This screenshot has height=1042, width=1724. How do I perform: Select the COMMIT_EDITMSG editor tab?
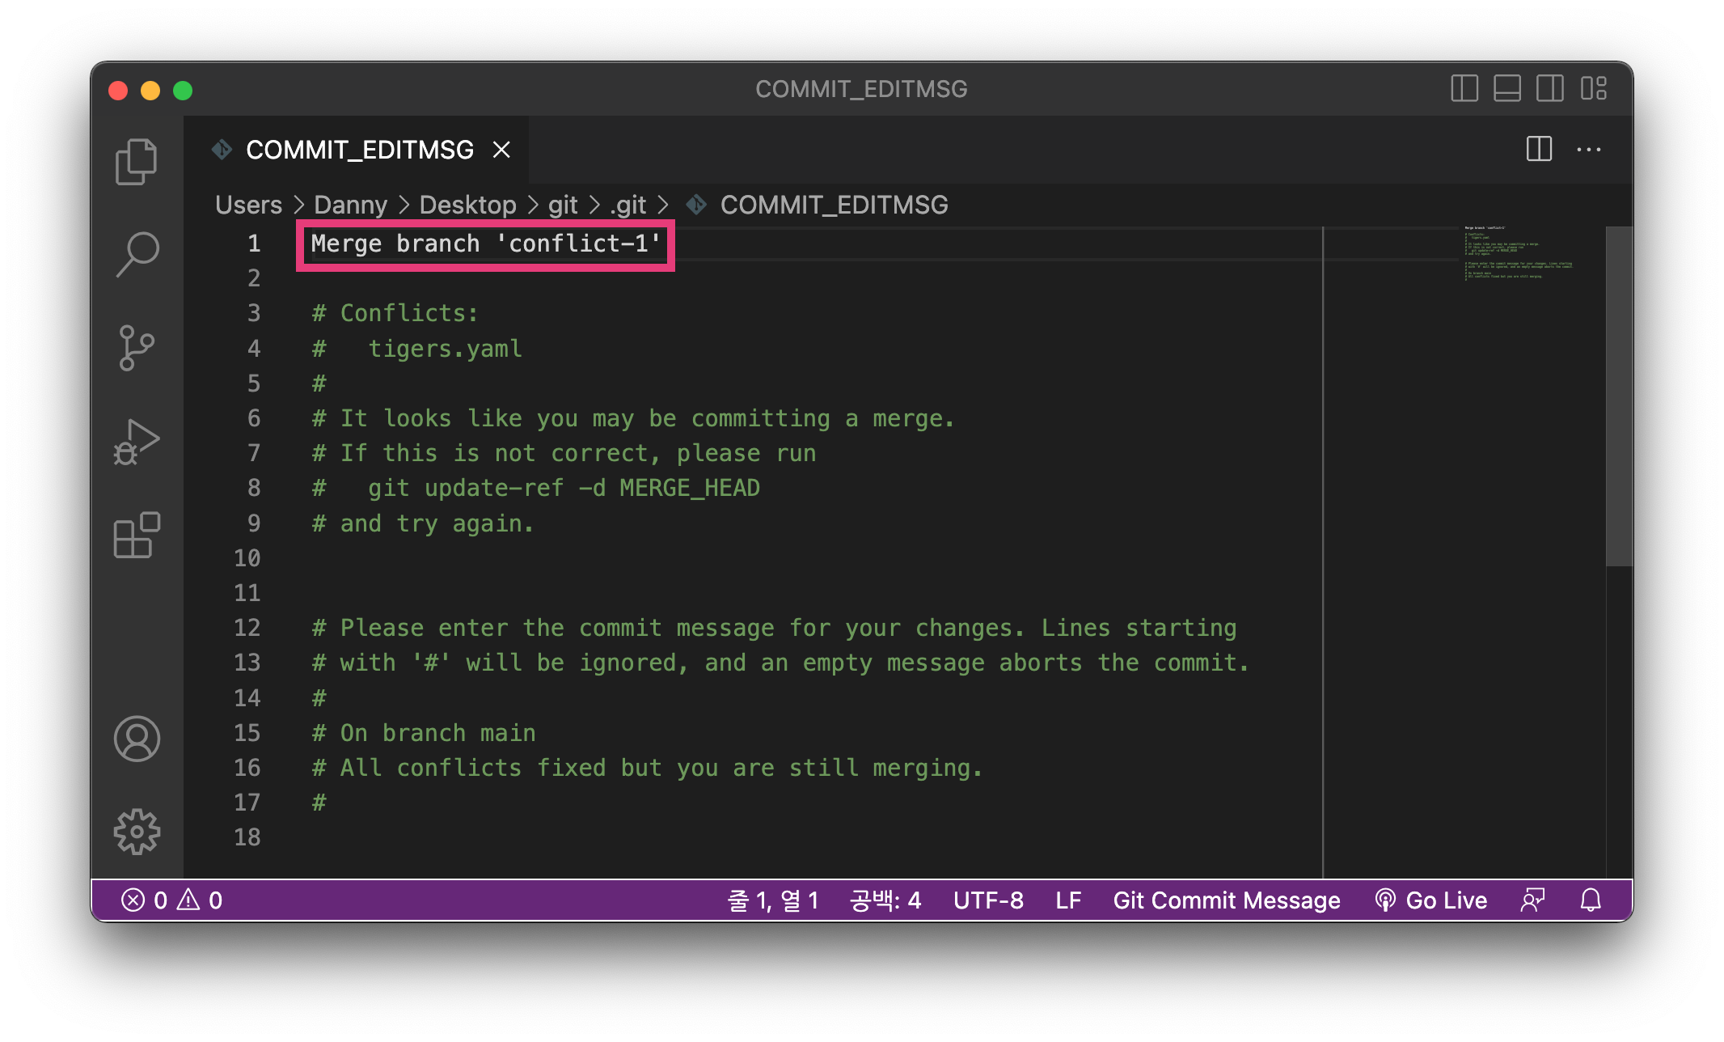click(359, 150)
